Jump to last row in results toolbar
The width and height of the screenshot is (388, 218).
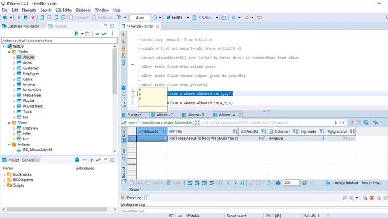tap(242, 183)
